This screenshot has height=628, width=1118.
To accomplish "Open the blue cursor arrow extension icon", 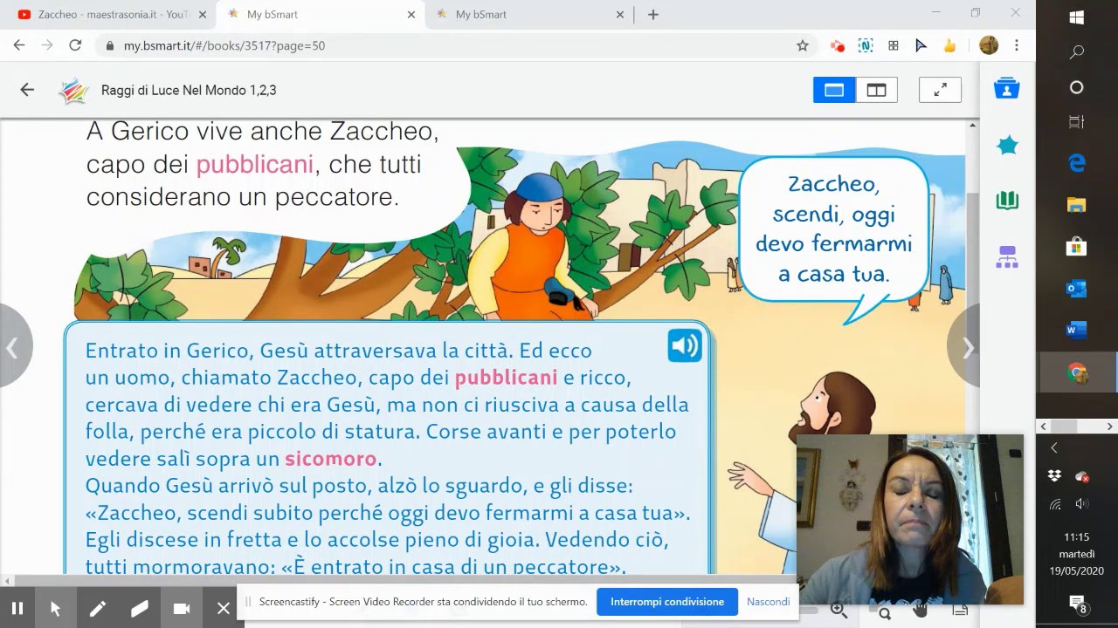I will [921, 45].
